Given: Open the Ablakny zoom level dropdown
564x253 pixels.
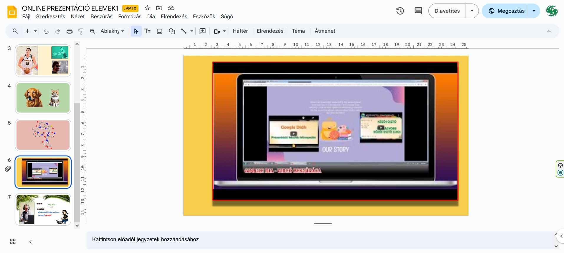Looking at the screenshot, I should pyautogui.click(x=112, y=31).
